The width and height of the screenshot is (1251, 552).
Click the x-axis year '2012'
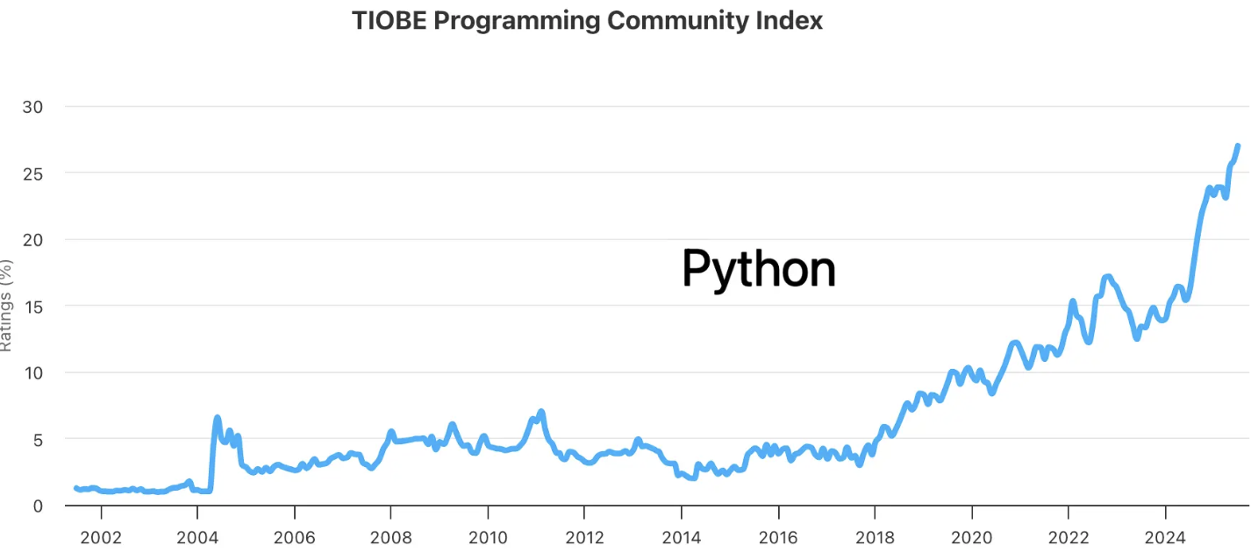point(584,536)
